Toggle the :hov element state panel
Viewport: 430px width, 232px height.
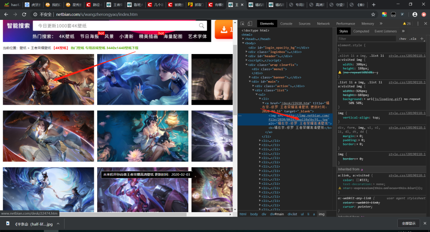(x=403, y=39)
